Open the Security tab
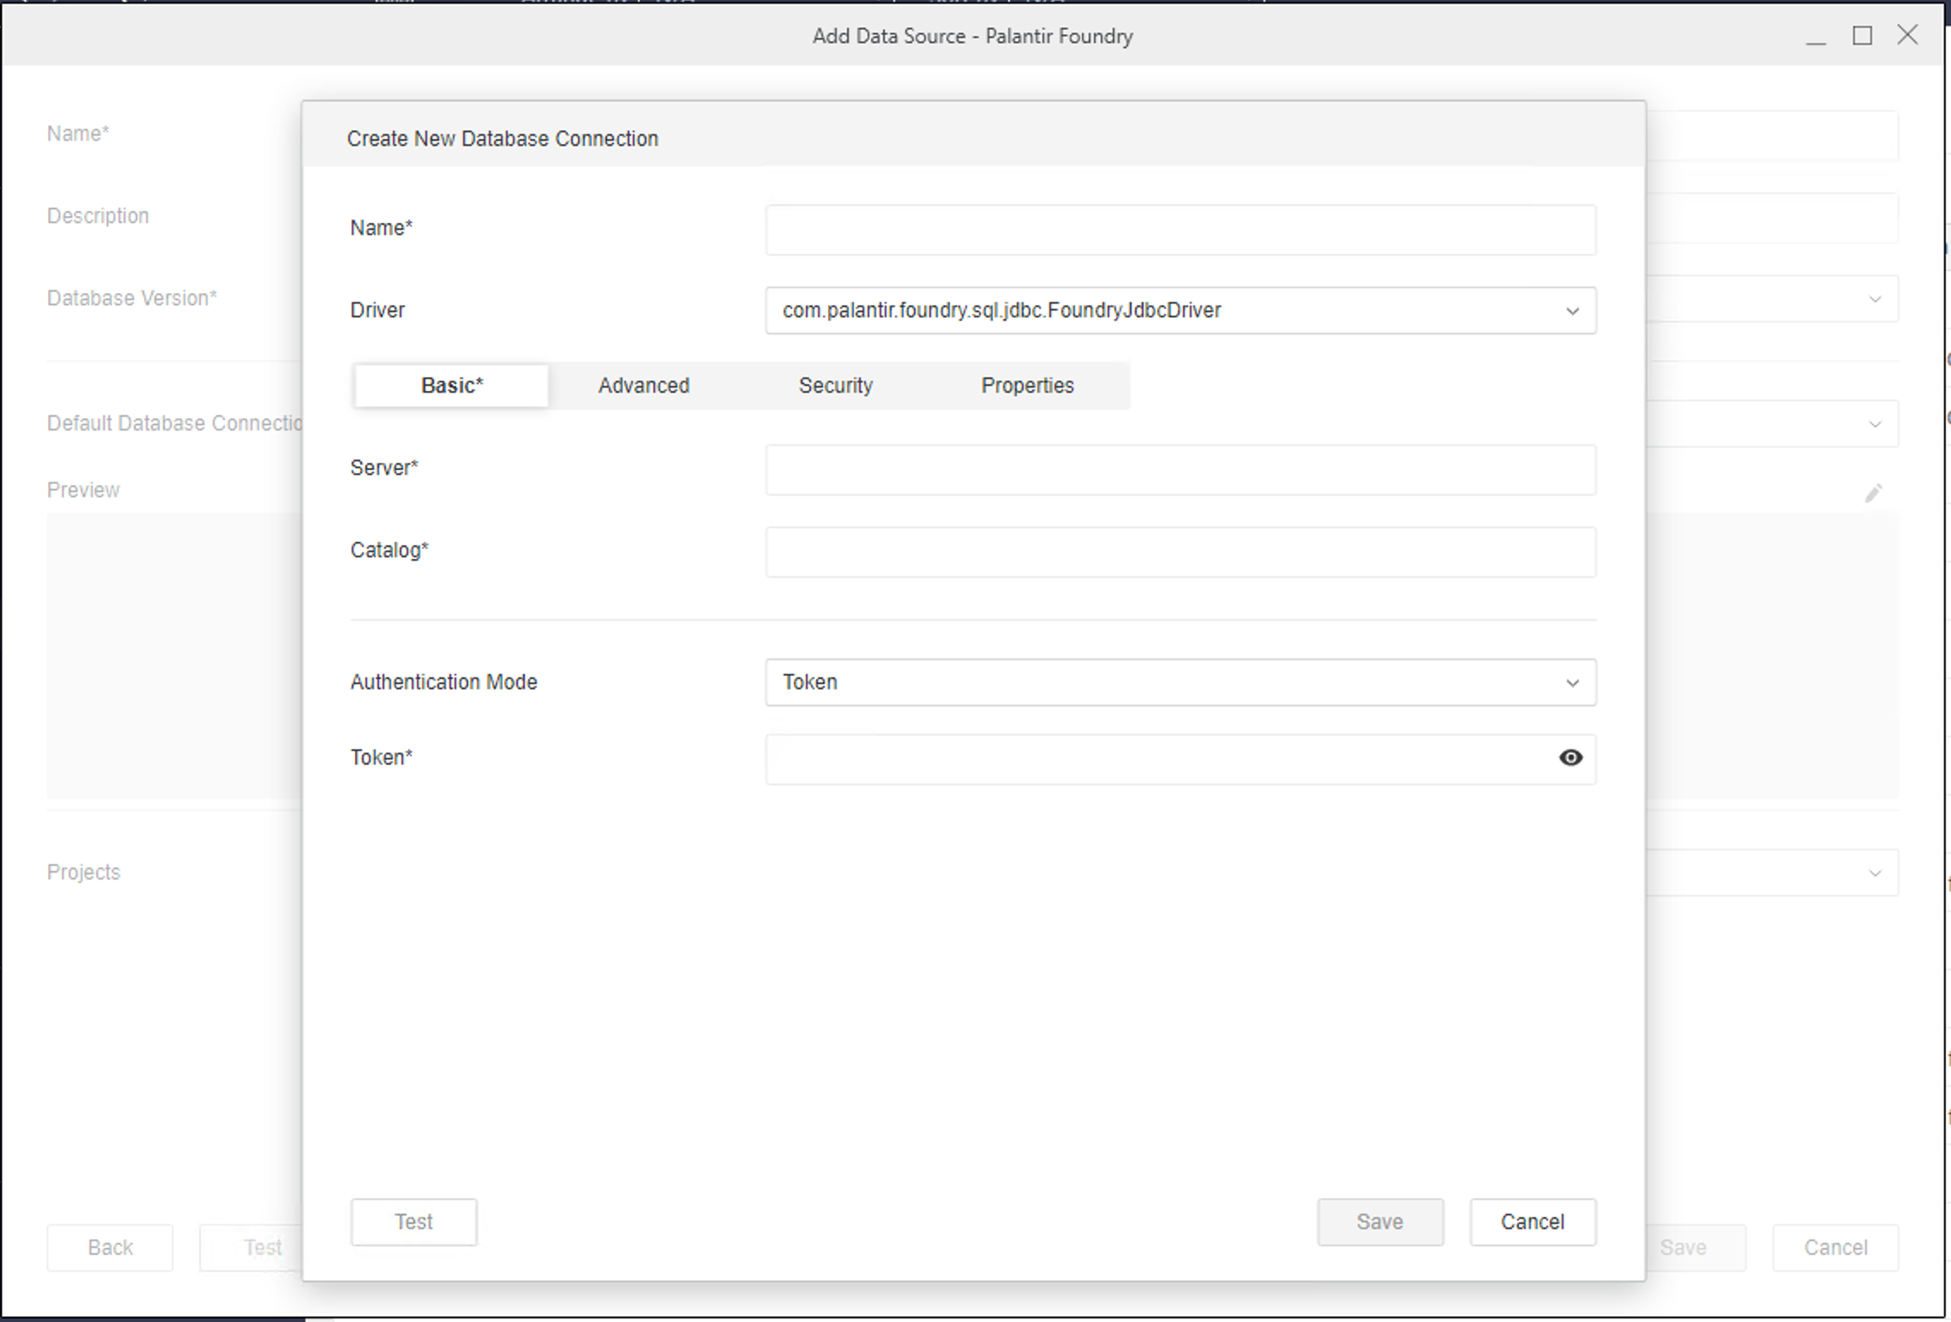 point(836,386)
